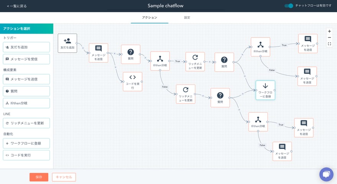Click the 友だち追加 trigger node on canvas
The width and height of the screenshot is (337, 184).
[67, 43]
